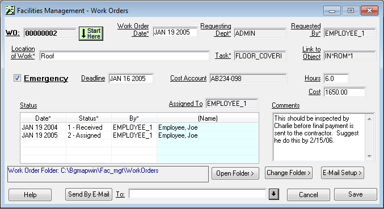This screenshot has width=384, height=209.
Task: Click the Assigned To label
Action: coord(185,104)
